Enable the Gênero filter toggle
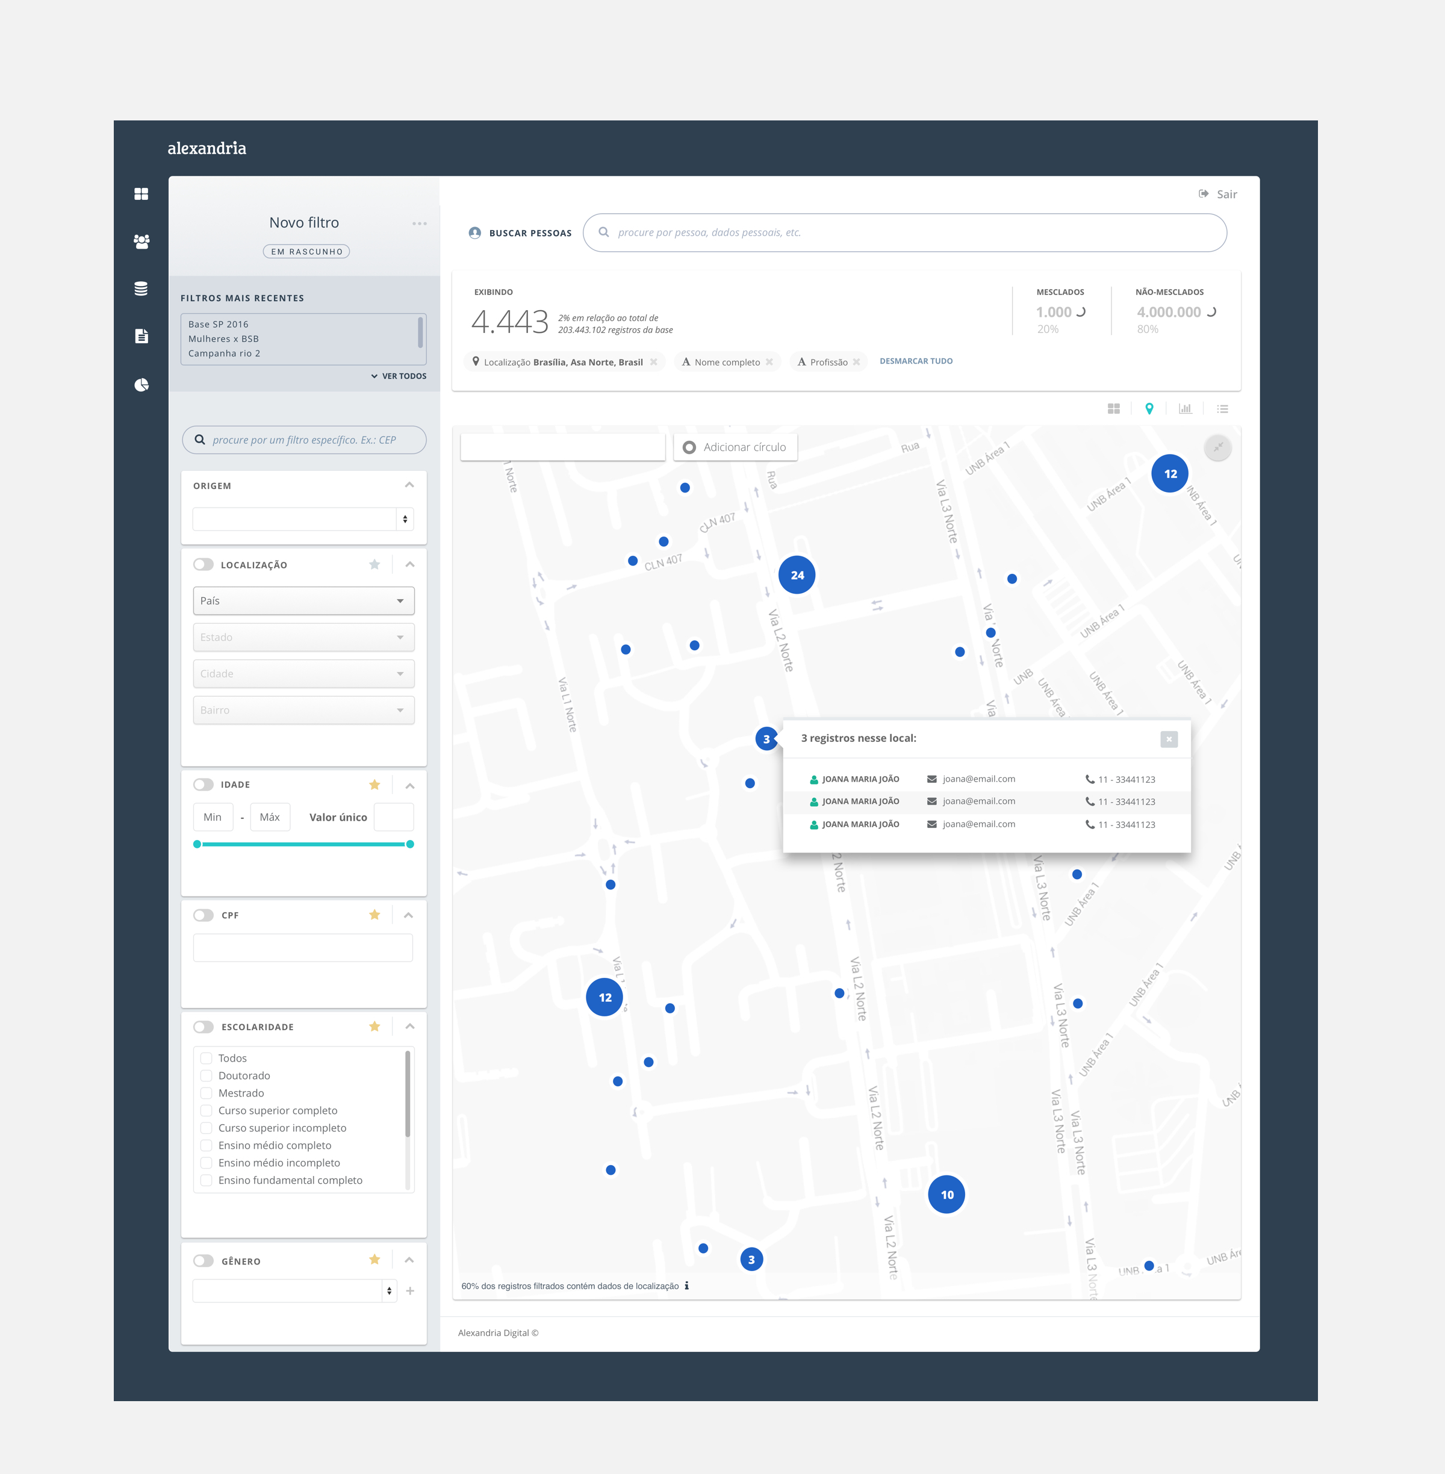Screen dimensions: 1445x1474 [x=204, y=1261]
